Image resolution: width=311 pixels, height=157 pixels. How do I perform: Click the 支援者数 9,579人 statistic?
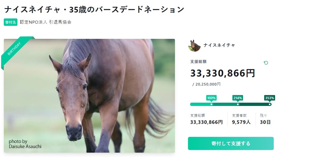coord(241,119)
